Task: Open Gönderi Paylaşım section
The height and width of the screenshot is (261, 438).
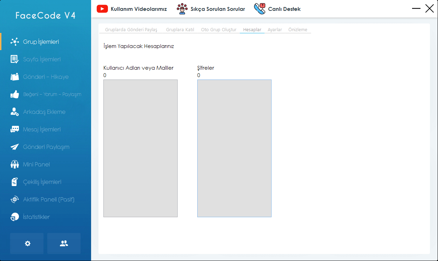Action: pyautogui.click(x=46, y=147)
